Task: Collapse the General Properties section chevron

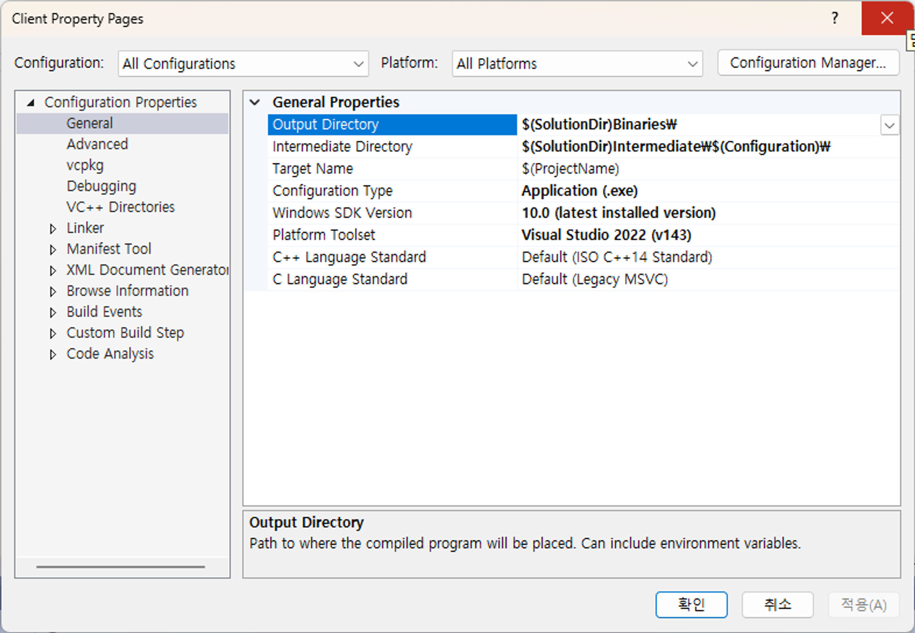Action: 255,102
